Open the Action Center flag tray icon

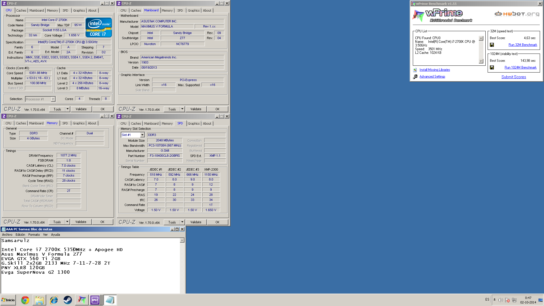click(x=507, y=300)
